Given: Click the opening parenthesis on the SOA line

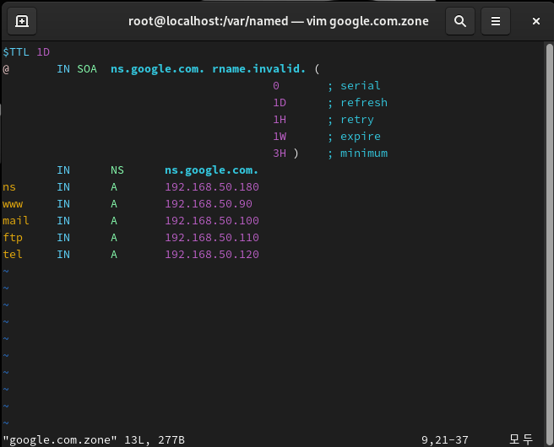Looking at the screenshot, I should [x=317, y=69].
